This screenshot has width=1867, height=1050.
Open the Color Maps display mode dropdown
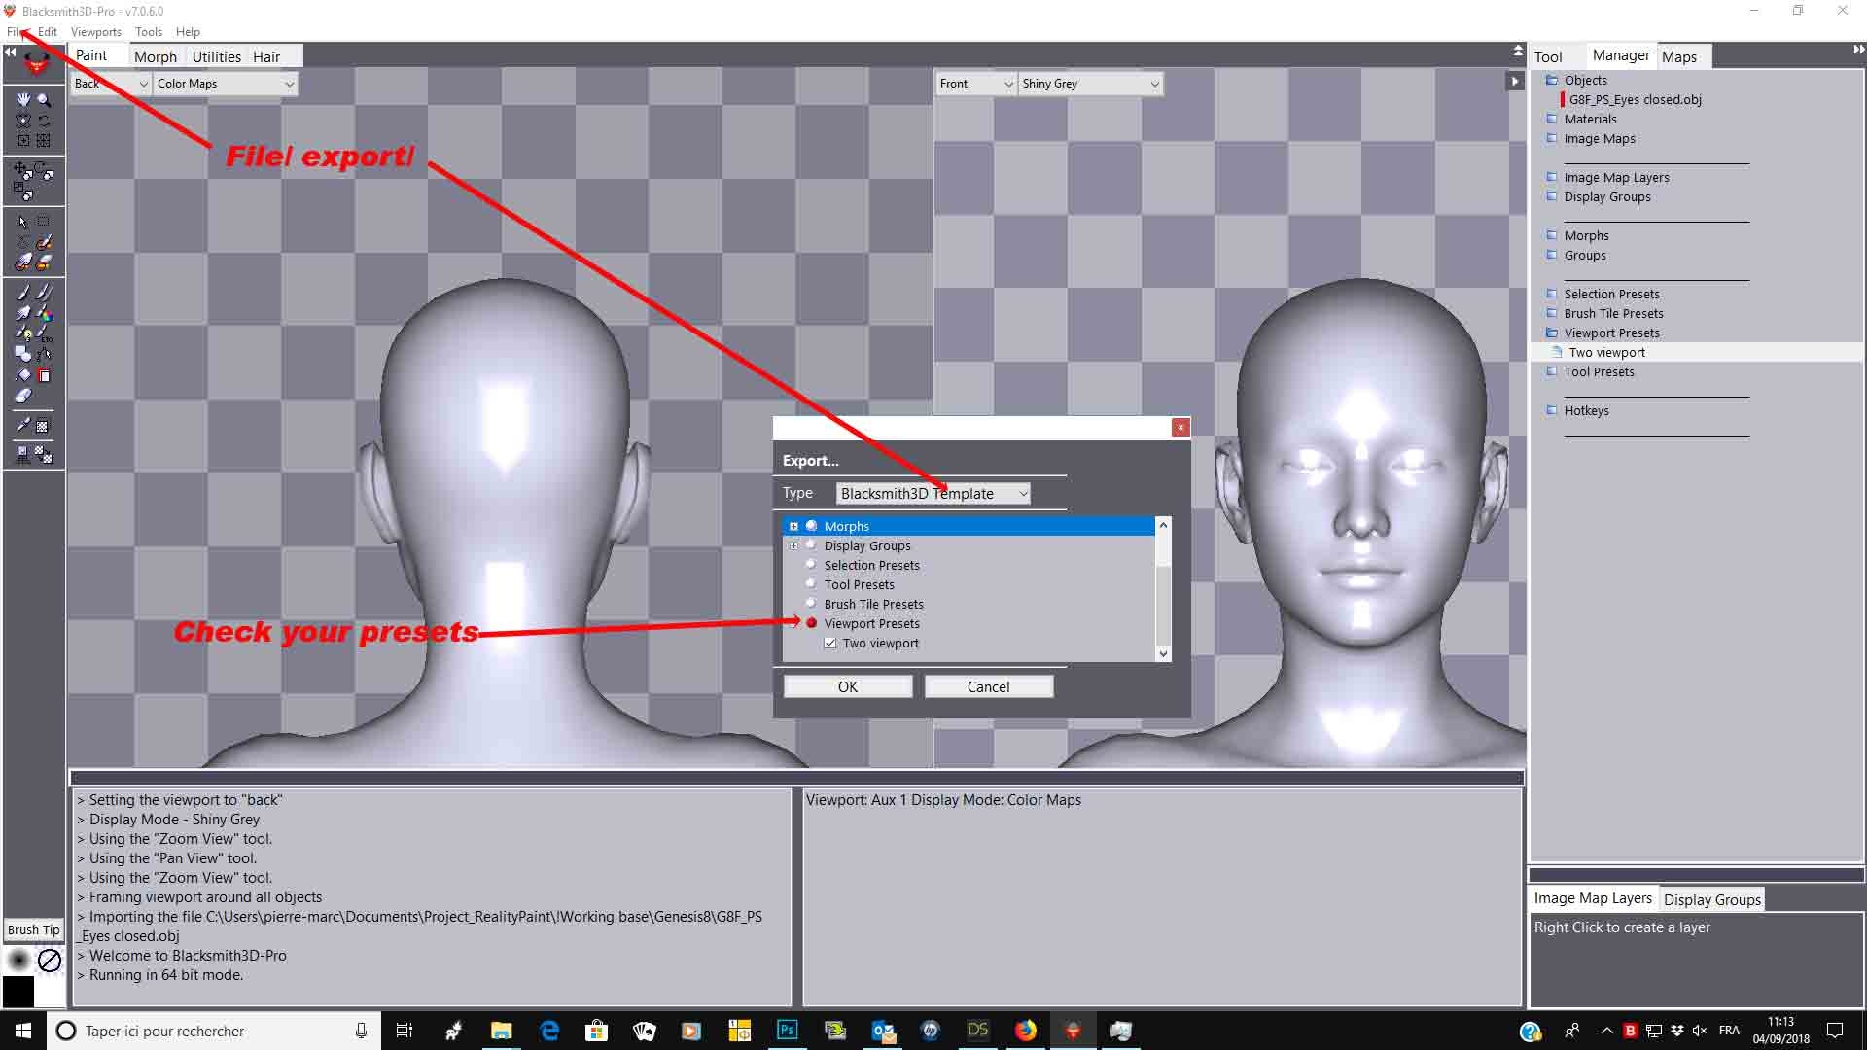(226, 84)
